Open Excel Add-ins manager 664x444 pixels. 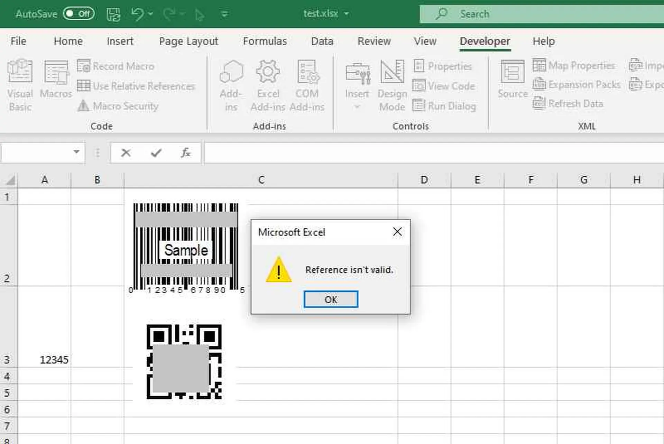[268, 85]
